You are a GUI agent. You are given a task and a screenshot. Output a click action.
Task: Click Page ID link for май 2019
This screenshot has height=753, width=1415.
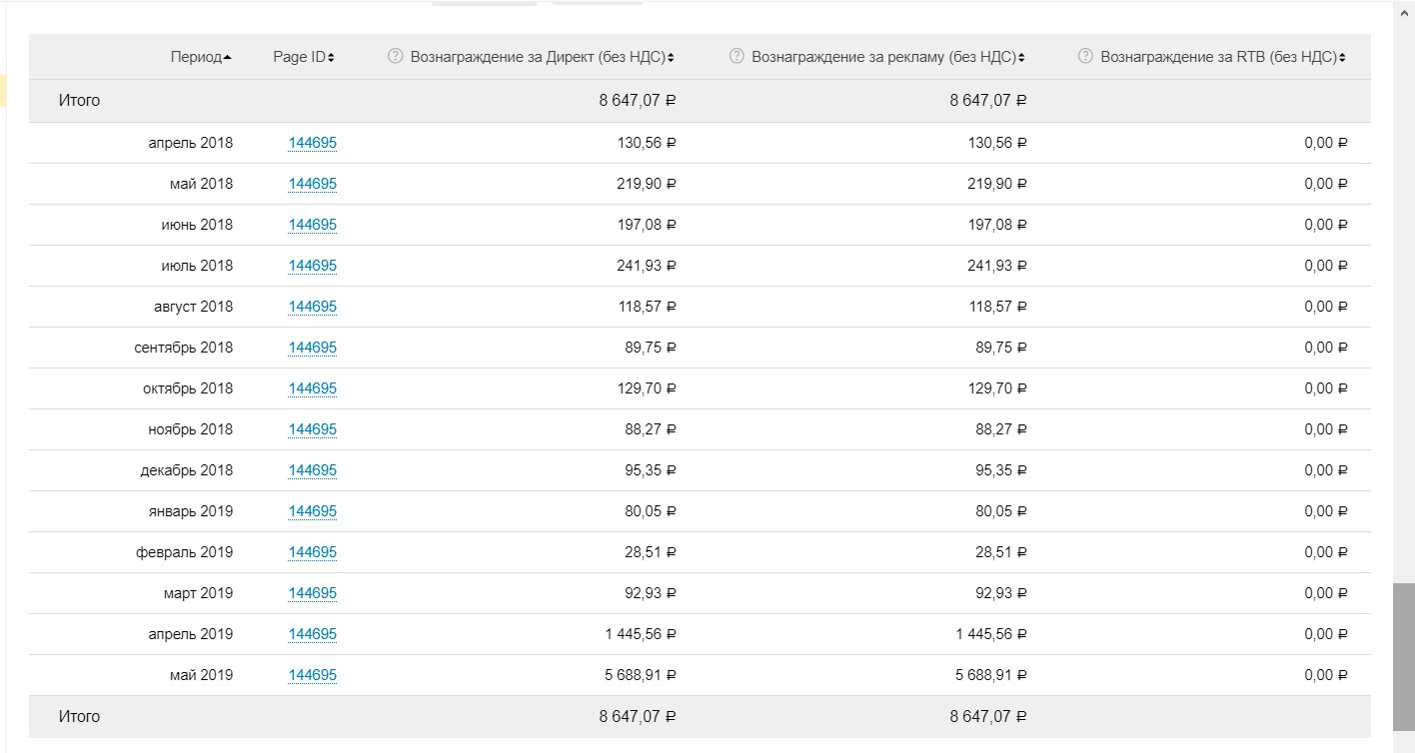coord(312,675)
